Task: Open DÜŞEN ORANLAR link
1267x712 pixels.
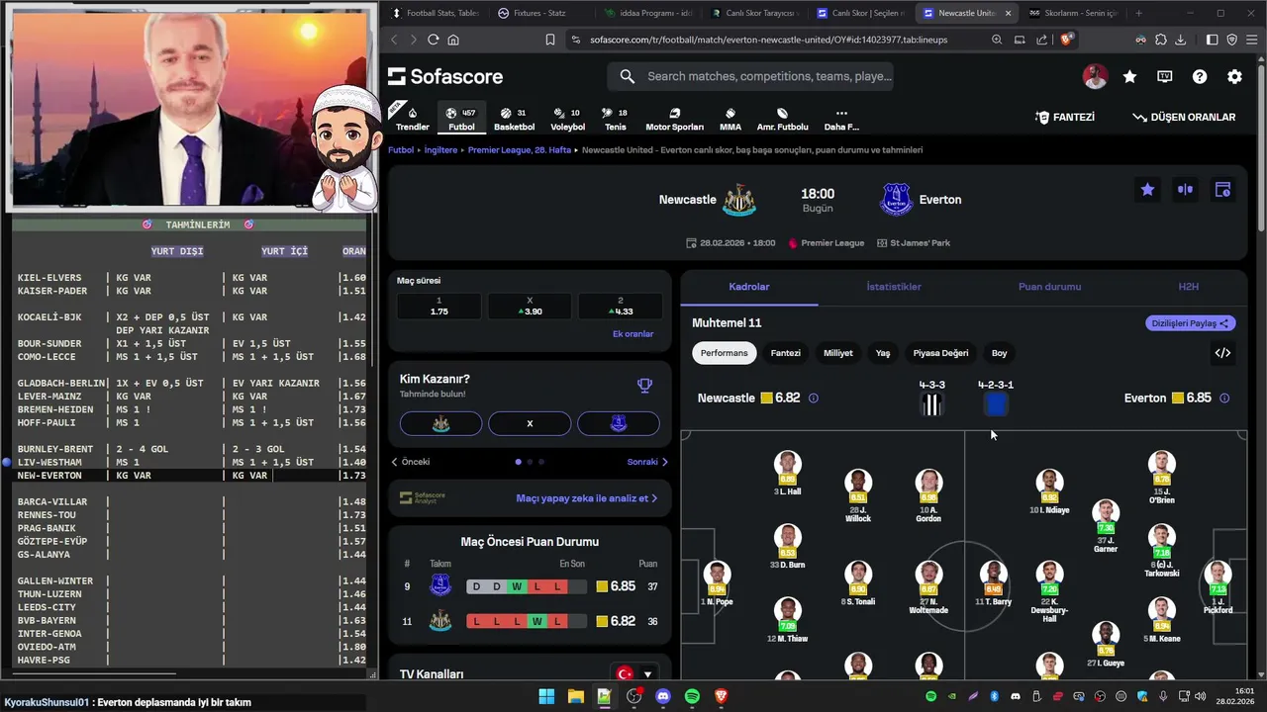Action: pyautogui.click(x=1184, y=117)
